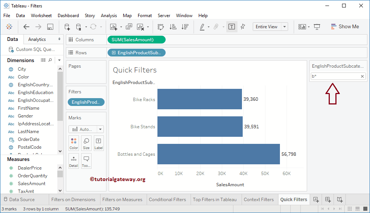Click the Tableau start page icon
The height and width of the screenshot is (213, 370).
(9, 27)
